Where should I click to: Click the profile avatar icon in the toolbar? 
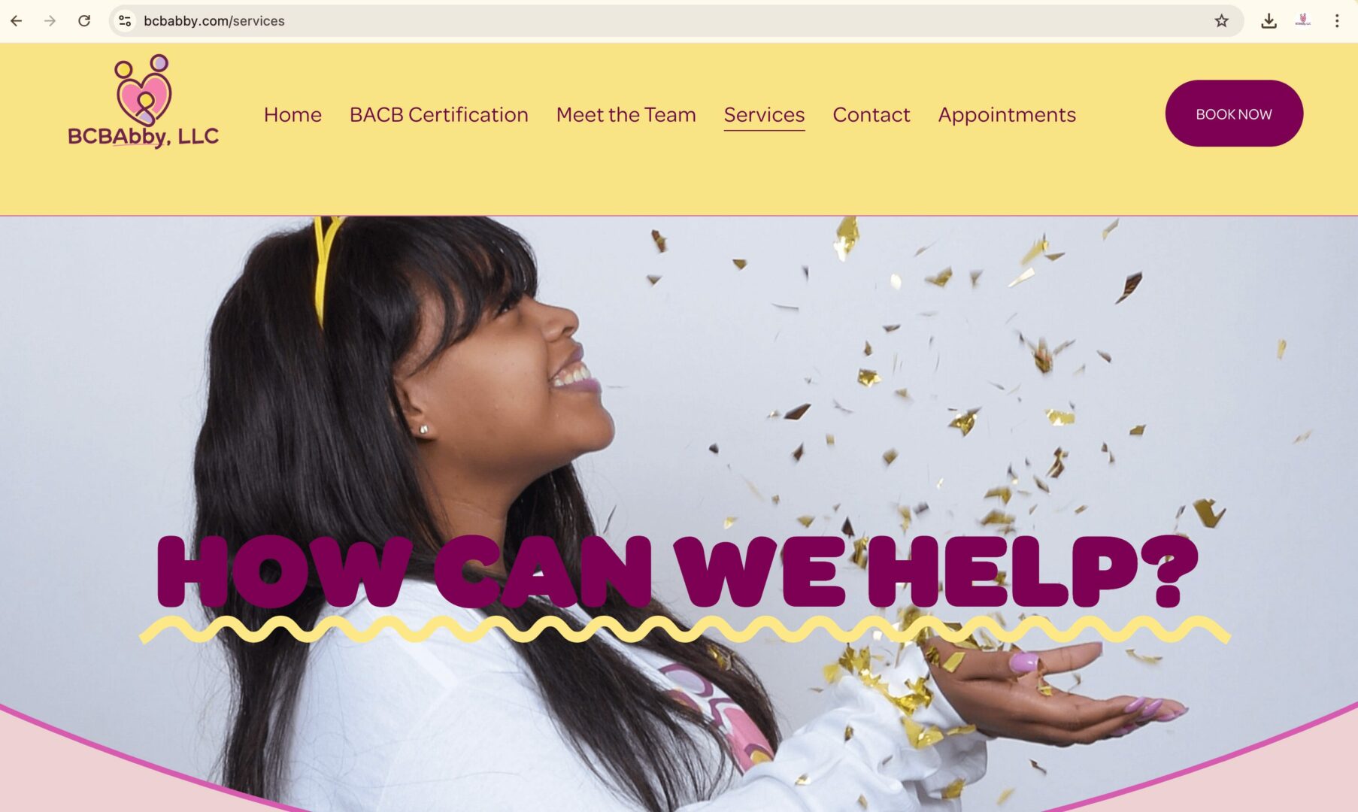coord(1303,21)
